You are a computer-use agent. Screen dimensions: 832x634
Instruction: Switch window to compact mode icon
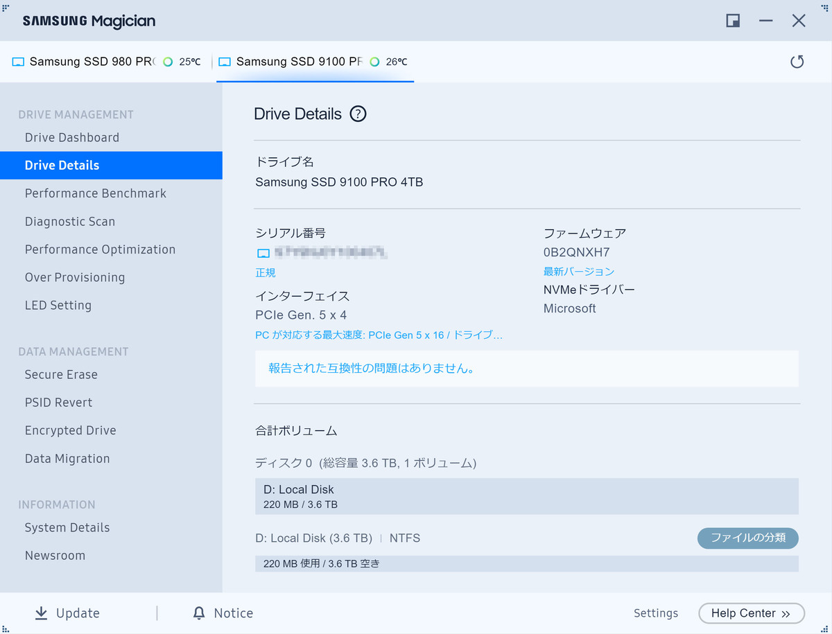point(733,20)
